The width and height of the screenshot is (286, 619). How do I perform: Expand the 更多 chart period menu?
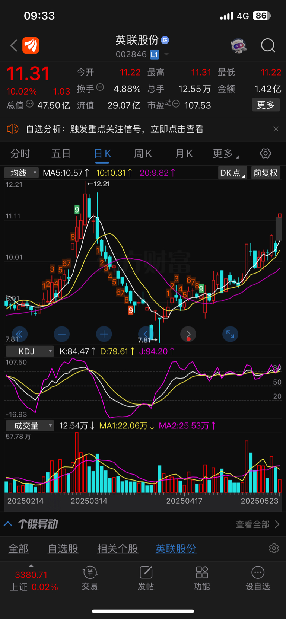(x=225, y=154)
